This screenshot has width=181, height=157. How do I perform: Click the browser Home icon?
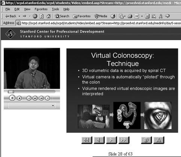pos(49,16)
